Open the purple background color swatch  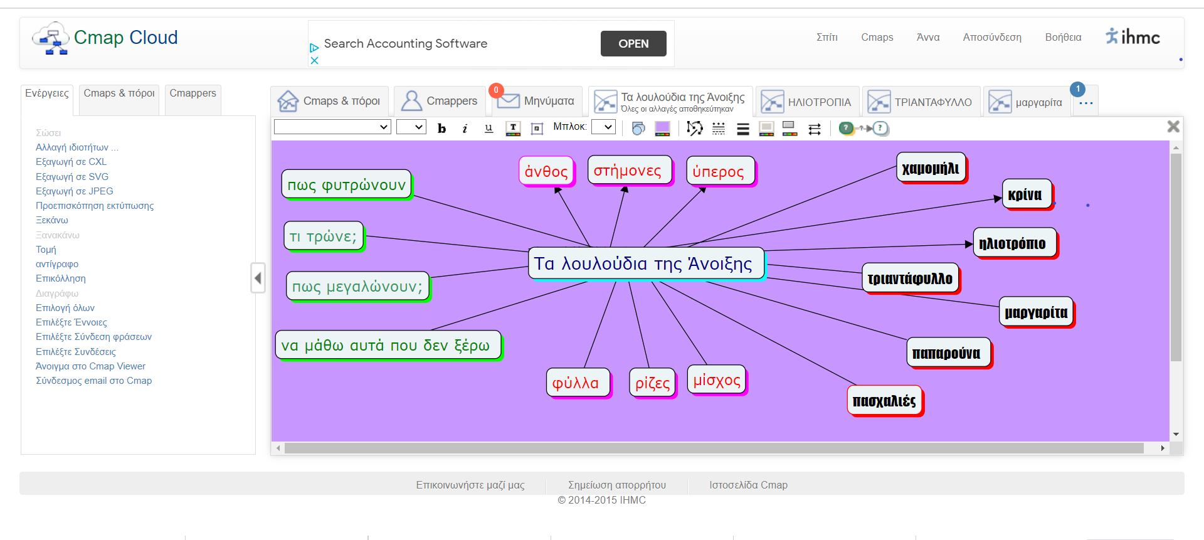pos(662,129)
